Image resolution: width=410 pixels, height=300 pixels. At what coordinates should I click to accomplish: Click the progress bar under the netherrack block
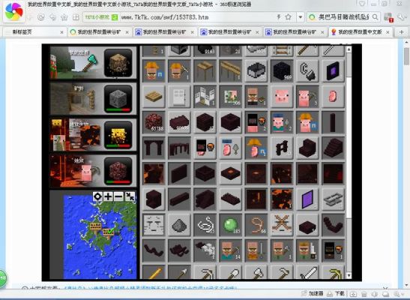pyautogui.click(x=118, y=182)
